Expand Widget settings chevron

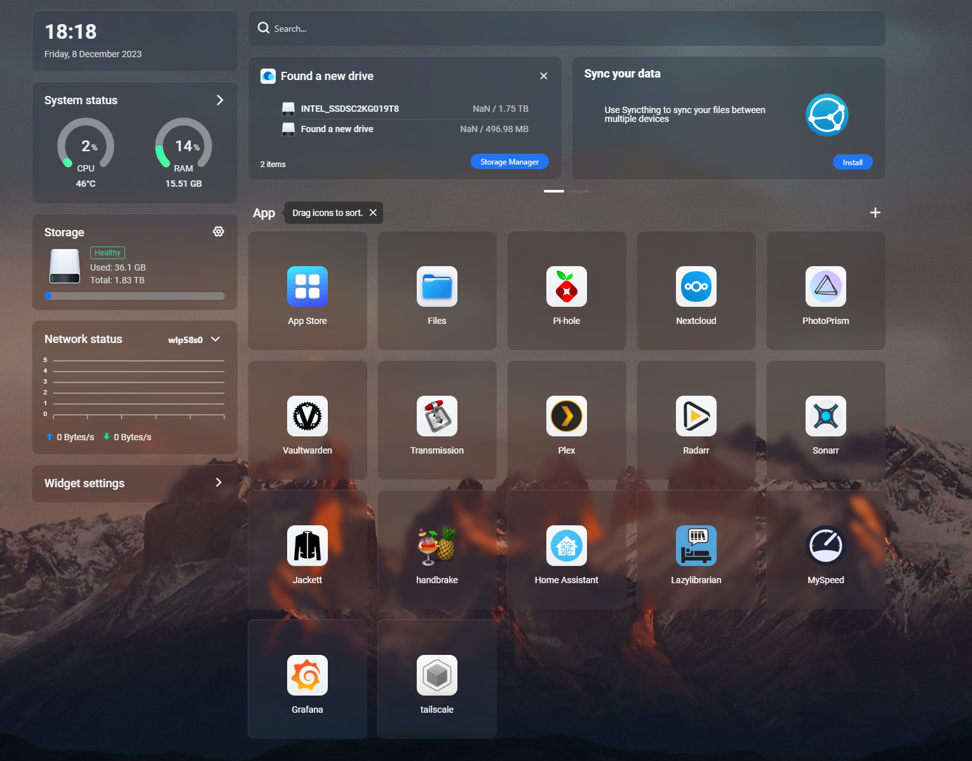pos(219,483)
